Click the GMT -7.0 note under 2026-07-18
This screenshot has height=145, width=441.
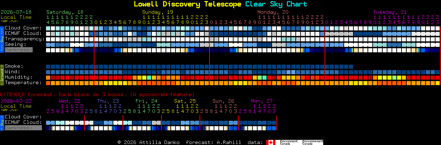pos(9,21)
